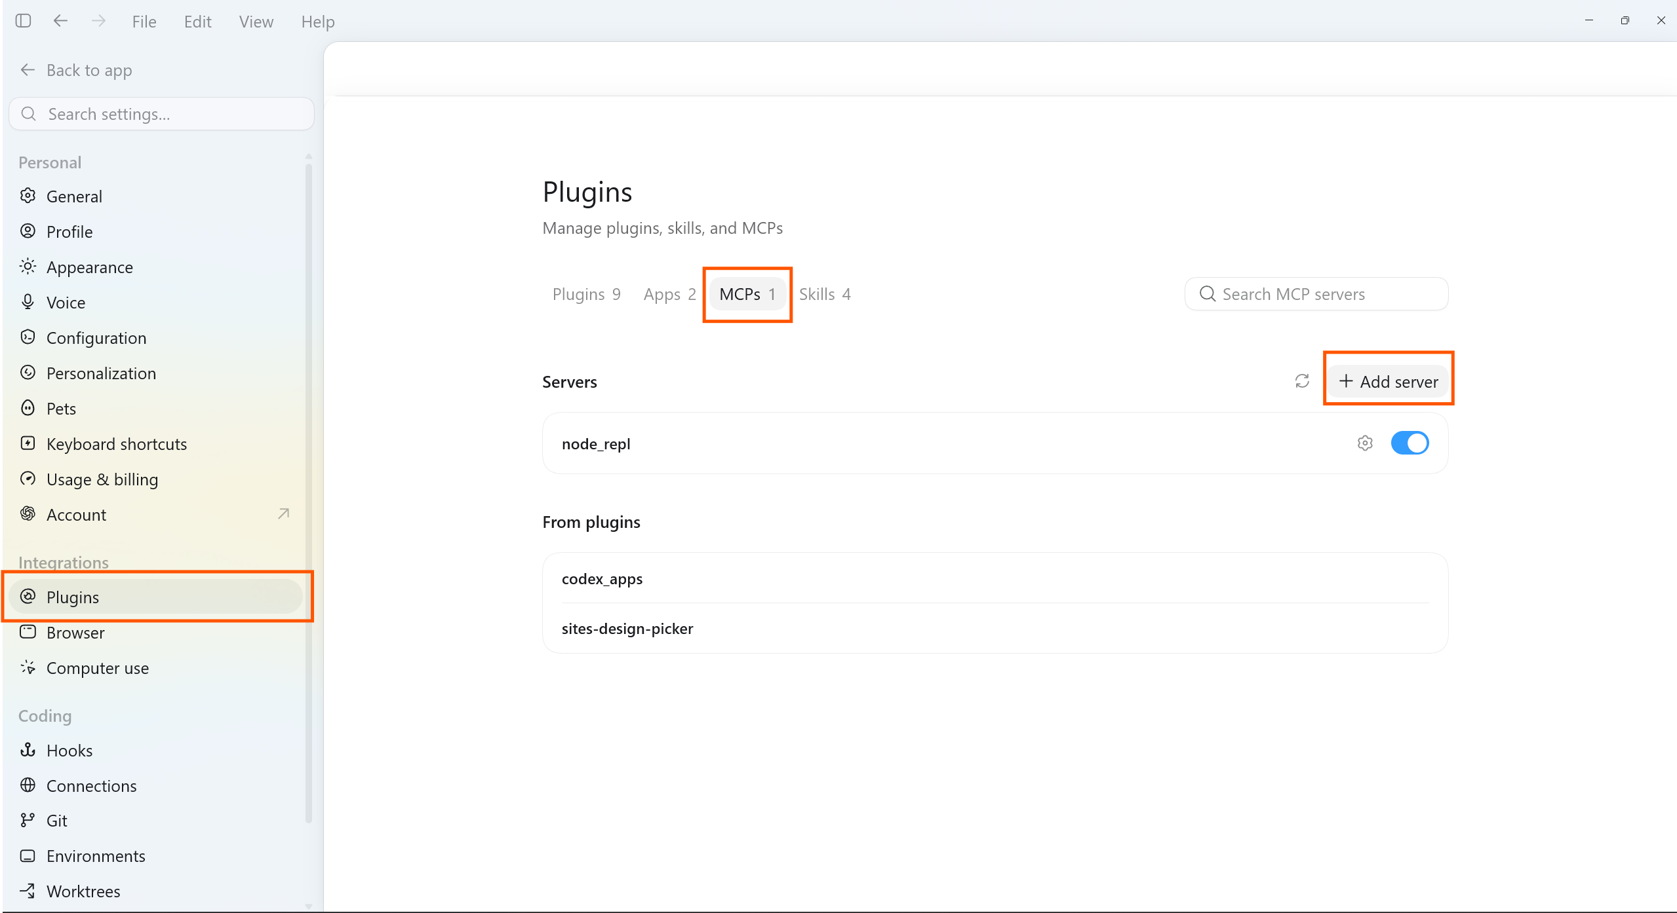Click the sites-design-picker row
The image size is (1677, 913).
pyautogui.click(x=995, y=629)
